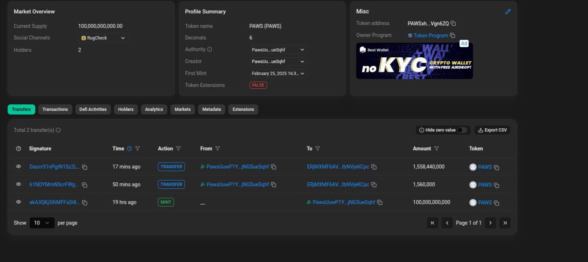Click the Best Wallet no KYC ad banner

pyautogui.click(x=414, y=61)
